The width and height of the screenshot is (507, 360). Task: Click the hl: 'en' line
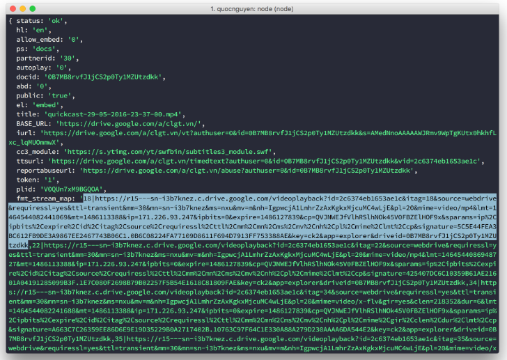pyautogui.click(x=33, y=30)
